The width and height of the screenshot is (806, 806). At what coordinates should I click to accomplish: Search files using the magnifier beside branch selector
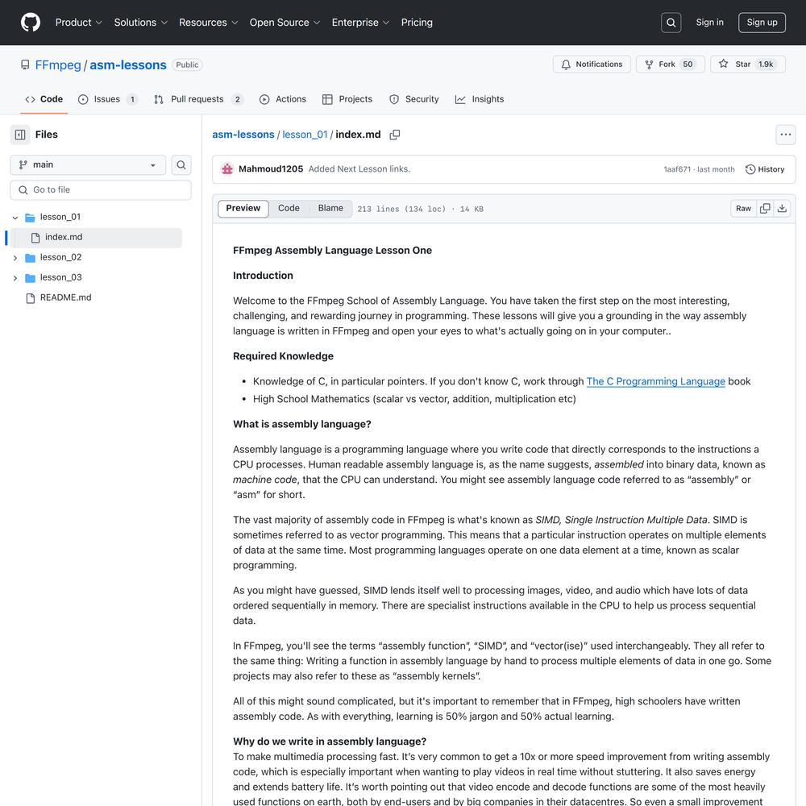point(181,165)
